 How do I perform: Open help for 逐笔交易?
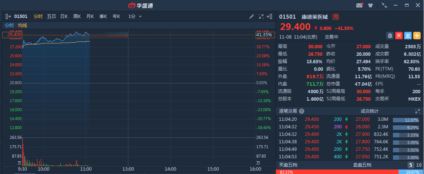click(302, 111)
